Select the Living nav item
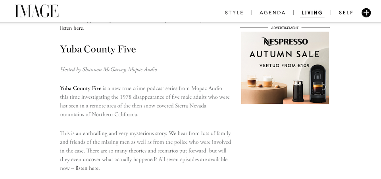The width and height of the screenshot is (381, 179). tap(312, 13)
